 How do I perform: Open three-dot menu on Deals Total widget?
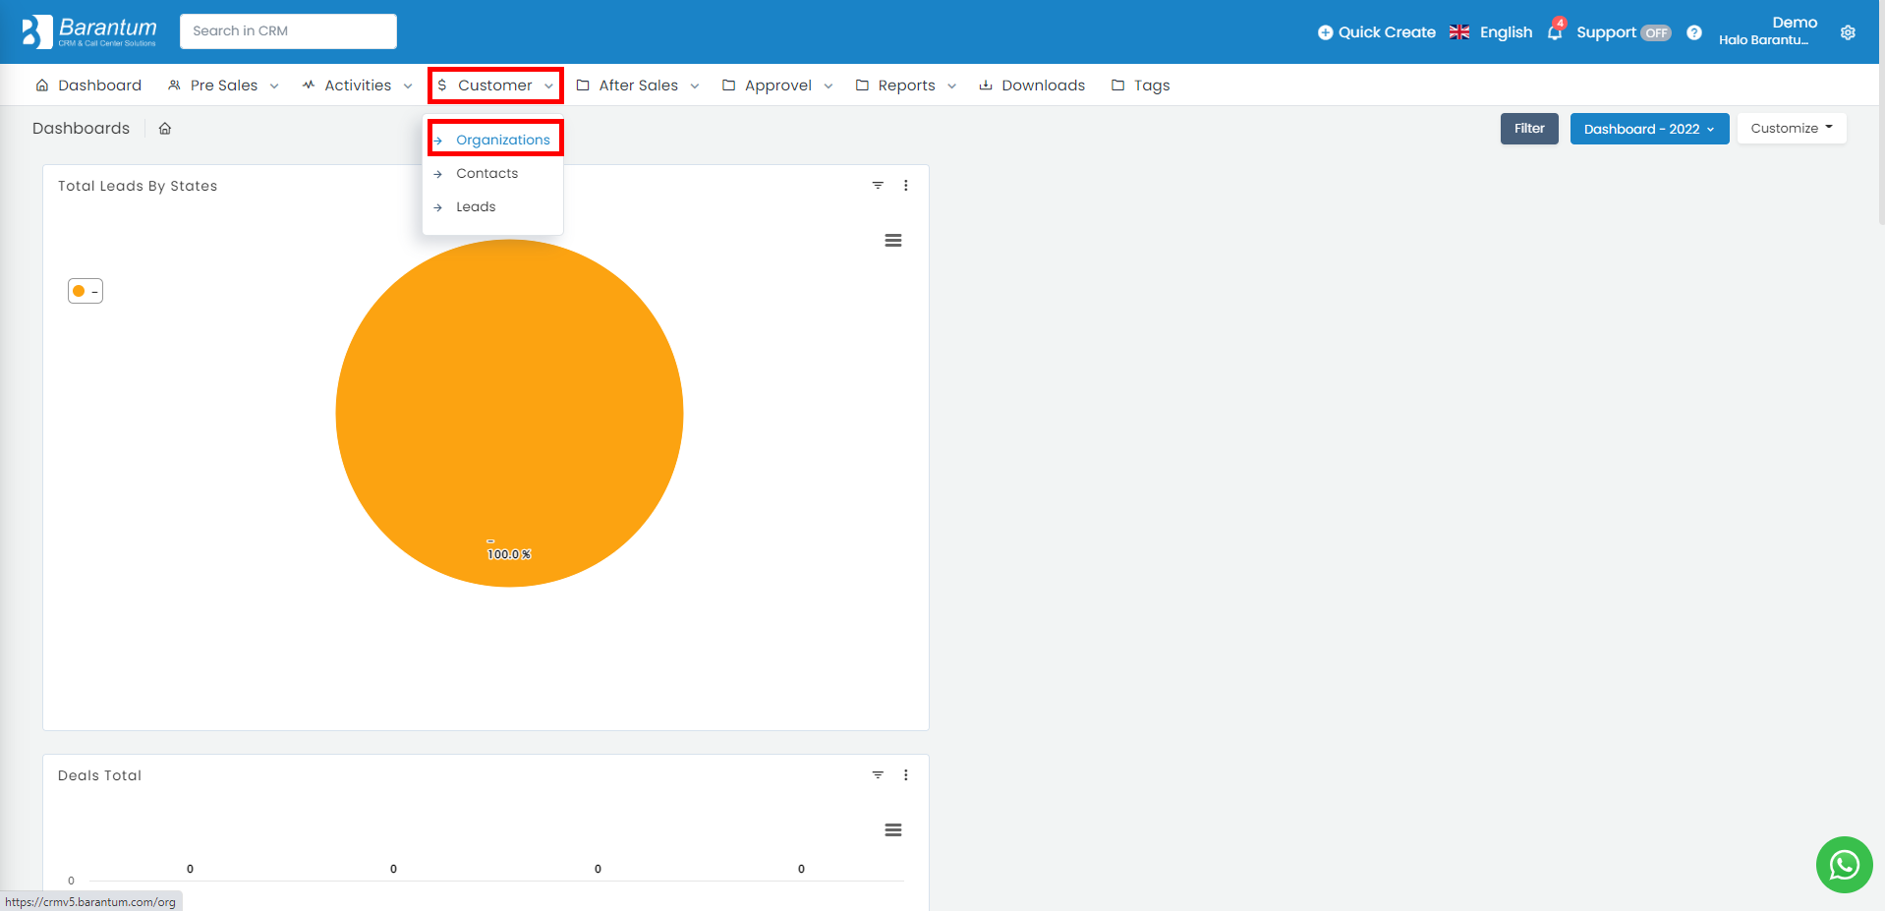click(905, 775)
